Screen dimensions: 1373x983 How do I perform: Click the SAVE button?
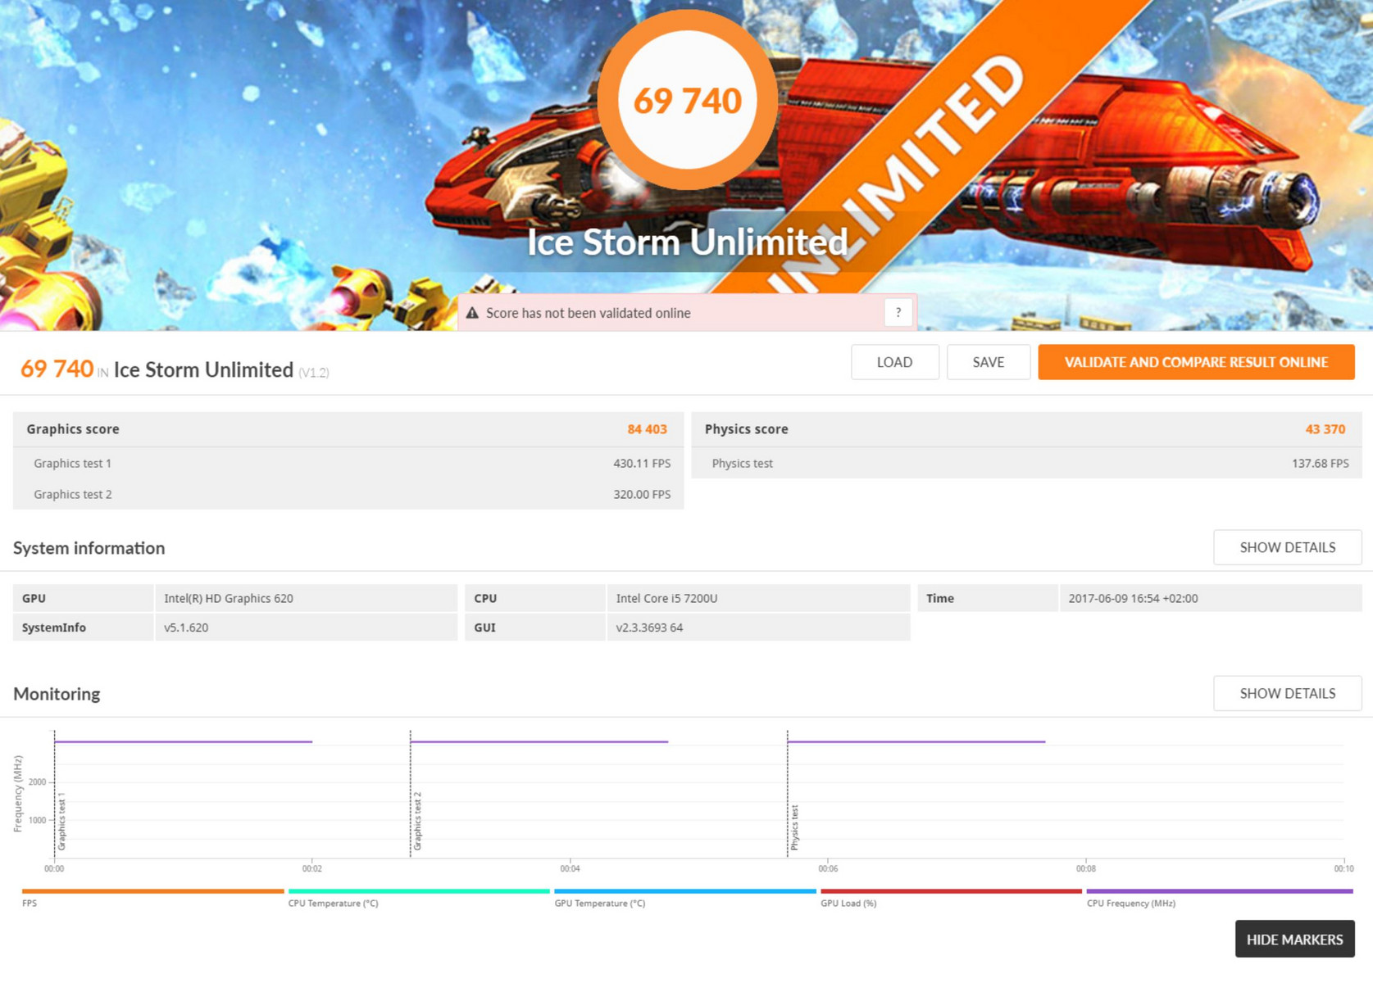coord(988,362)
